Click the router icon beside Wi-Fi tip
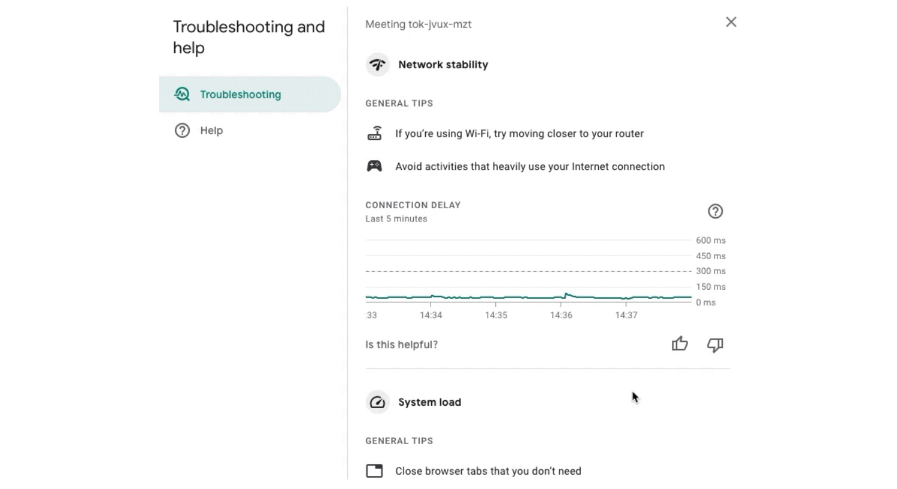This screenshot has height=489, width=897. point(374,133)
